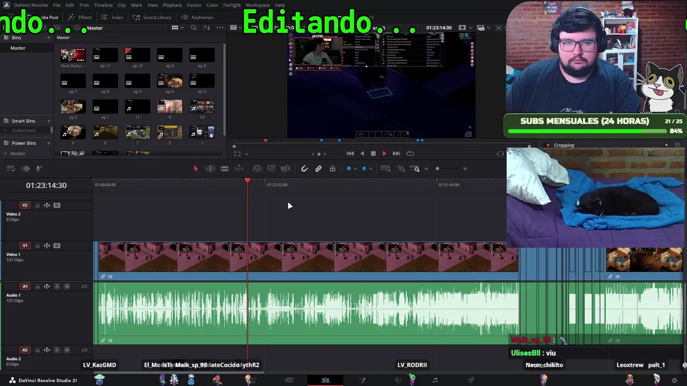Mute the Audio 1 track
This screenshot has width=687, height=386.
pyautogui.click(x=67, y=286)
